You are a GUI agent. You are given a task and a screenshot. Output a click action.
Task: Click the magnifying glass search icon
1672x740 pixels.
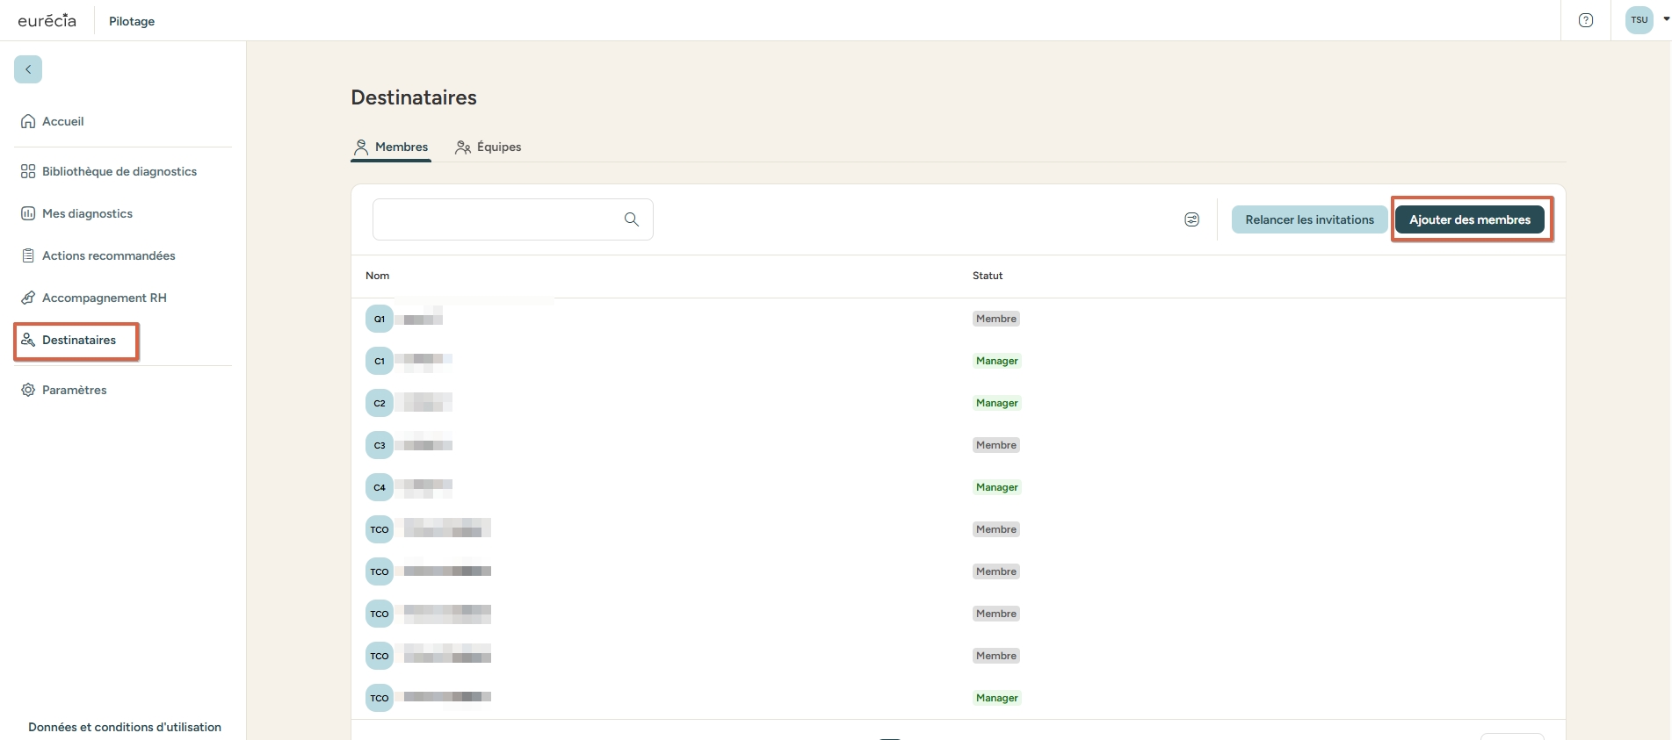click(631, 219)
